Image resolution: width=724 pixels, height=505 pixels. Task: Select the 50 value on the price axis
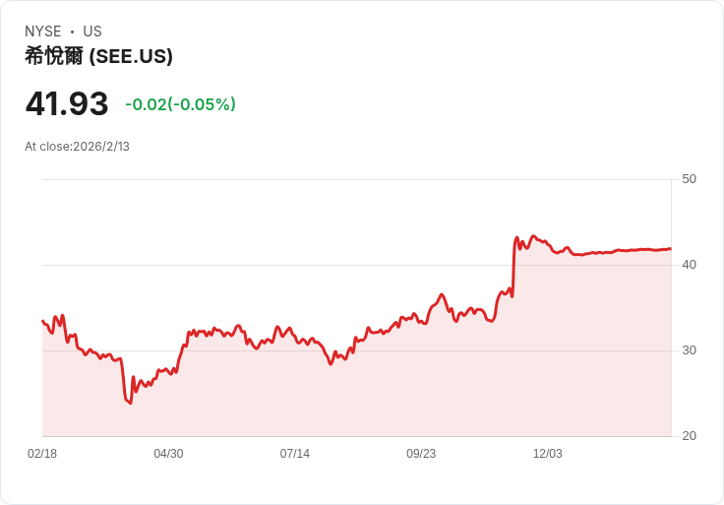[689, 179]
